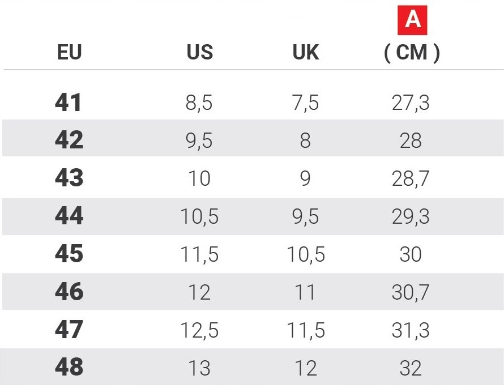Select EU size 46
Viewport: 504px width, 388px height.
click(x=69, y=292)
